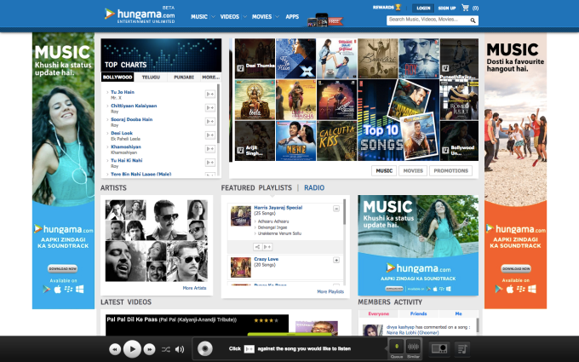The width and height of the screenshot is (579, 362).
Task: Open the Leela album thumbnail
Action: pyautogui.click(x=255, y=100)
